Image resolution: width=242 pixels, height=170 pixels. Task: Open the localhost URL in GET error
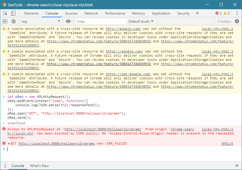[x=57, y=143]
